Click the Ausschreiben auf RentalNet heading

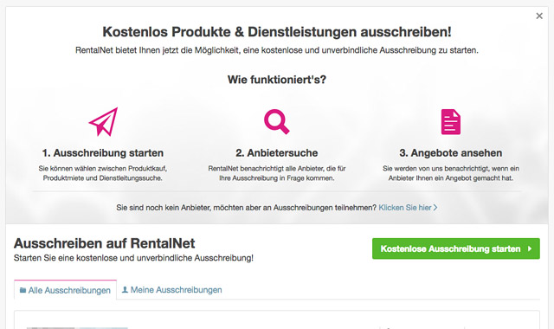tap(104, 243)
